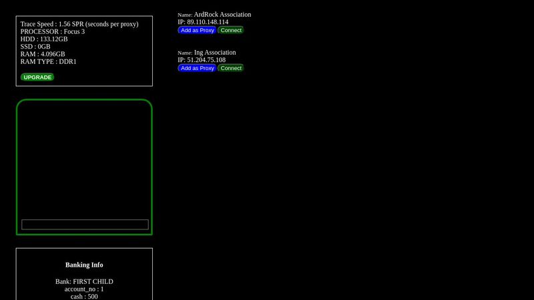The width and height of the screenshot is (534, 300).
Task: Connect to ArdRock Association server
Action: [231, 30]
